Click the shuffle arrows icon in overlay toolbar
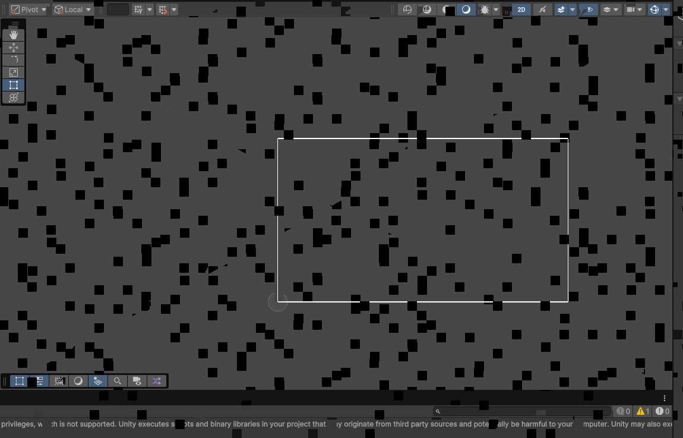683x438 pixels. point(157,381)
